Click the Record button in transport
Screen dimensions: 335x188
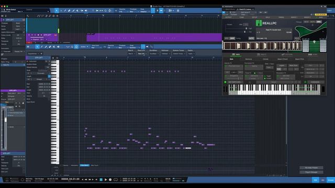coord(110,180)
